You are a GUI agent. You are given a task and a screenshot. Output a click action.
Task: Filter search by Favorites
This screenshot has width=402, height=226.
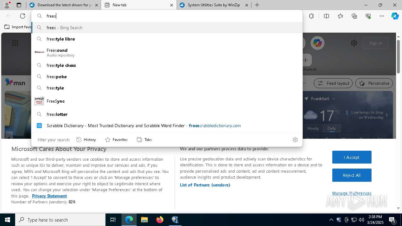116,140
